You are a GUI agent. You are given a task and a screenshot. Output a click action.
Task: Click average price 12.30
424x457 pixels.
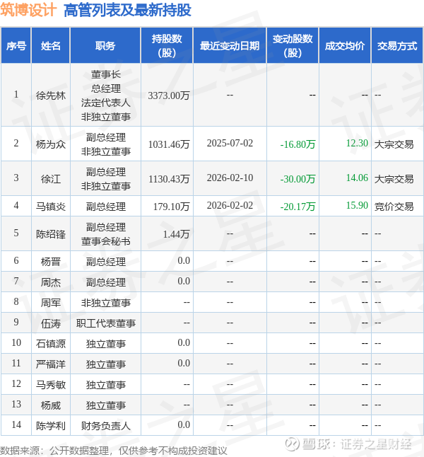357,143
